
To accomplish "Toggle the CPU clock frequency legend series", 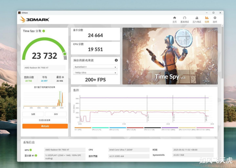I will click(x=170, y=129).
